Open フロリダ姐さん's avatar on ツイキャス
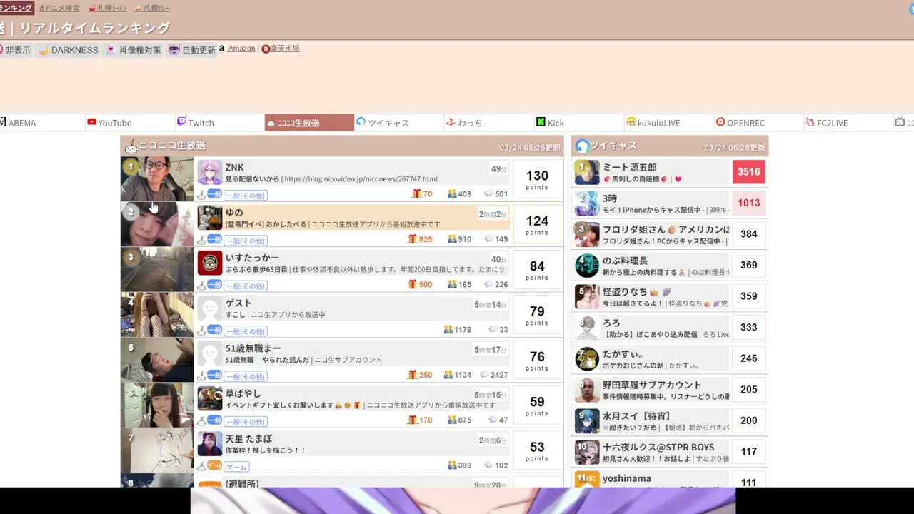The image size is (914, 514). [x=587, y=234]
